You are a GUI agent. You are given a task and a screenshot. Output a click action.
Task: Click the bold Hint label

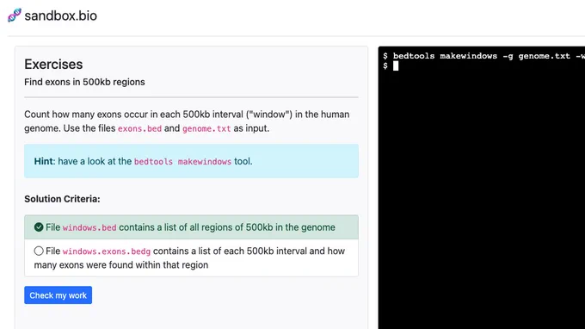(44, 161)
